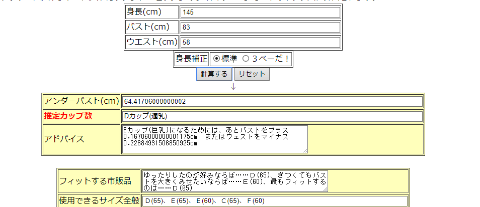Viewport: 480px width, 207px height.
Task: Click the green down arrow below buttons
Action: [233, 86]
